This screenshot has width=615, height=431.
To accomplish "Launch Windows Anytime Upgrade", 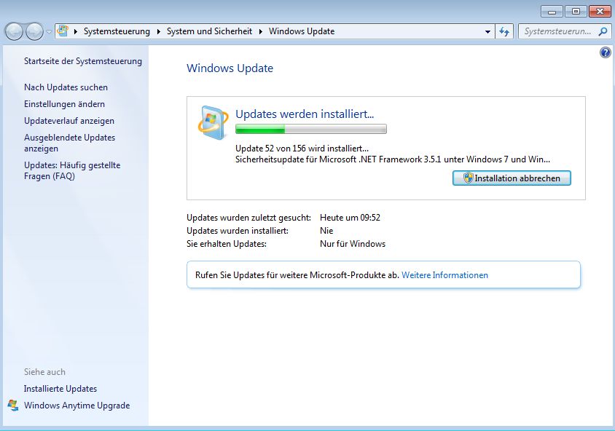I will 77,406.
